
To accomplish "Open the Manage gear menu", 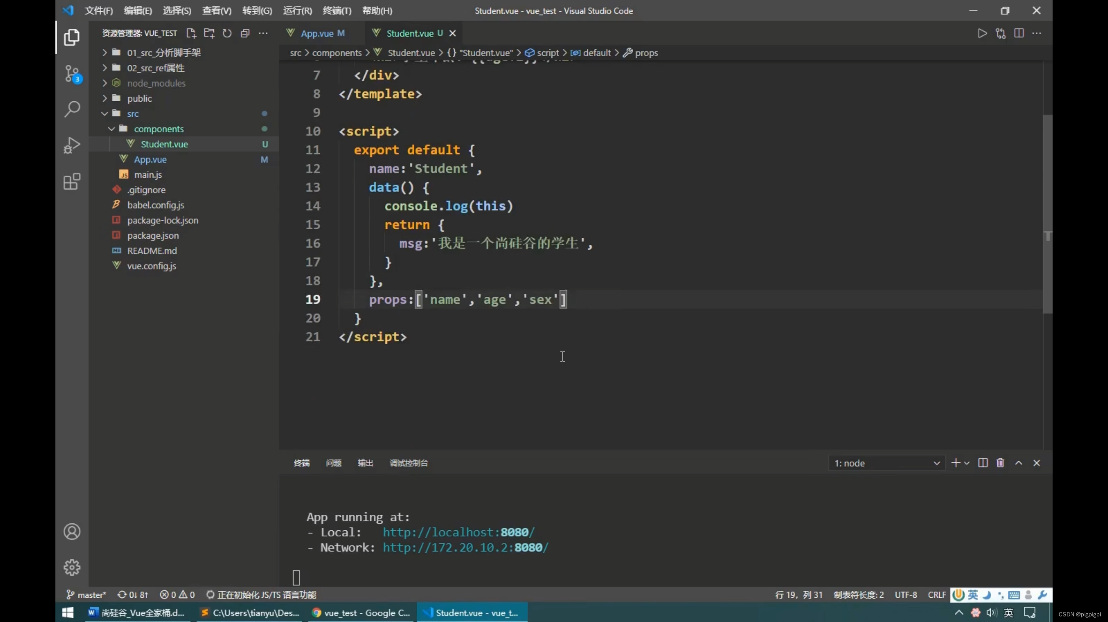I will coord(72,567).
